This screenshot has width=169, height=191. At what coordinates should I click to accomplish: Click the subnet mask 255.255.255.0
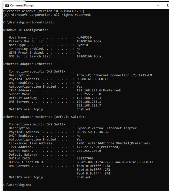coord(89,94)
